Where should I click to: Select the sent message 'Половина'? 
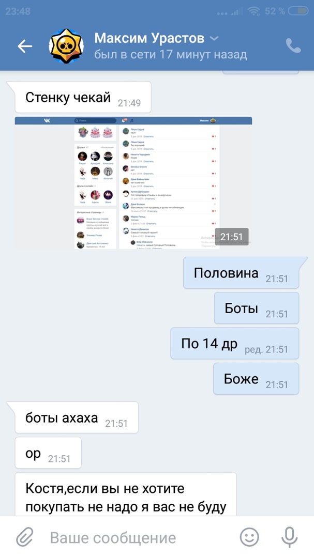pos(241,273)
